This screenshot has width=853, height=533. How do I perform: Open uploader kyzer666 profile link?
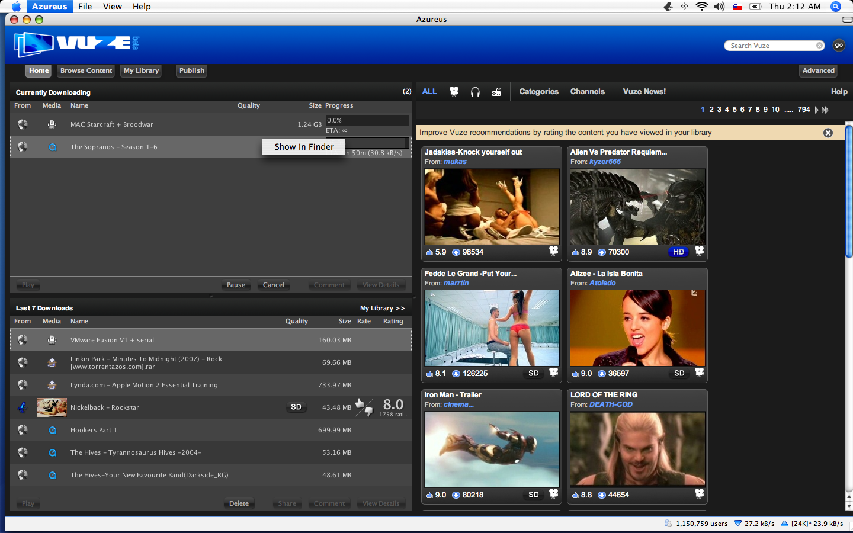(x=605, y=162)
